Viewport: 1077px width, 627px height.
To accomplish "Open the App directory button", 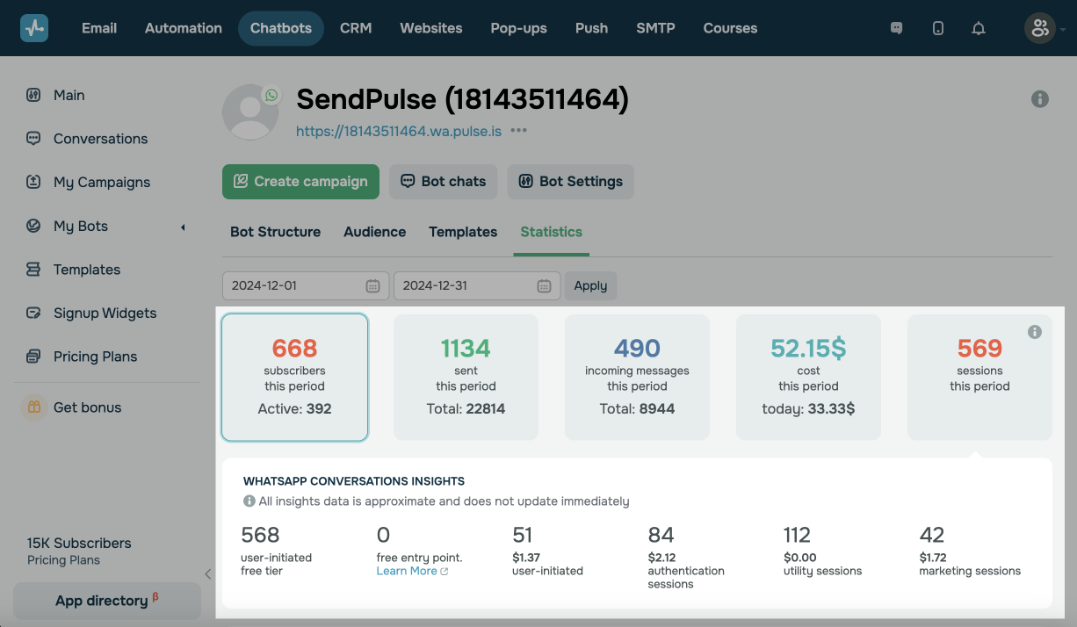I will pos(107,601).
